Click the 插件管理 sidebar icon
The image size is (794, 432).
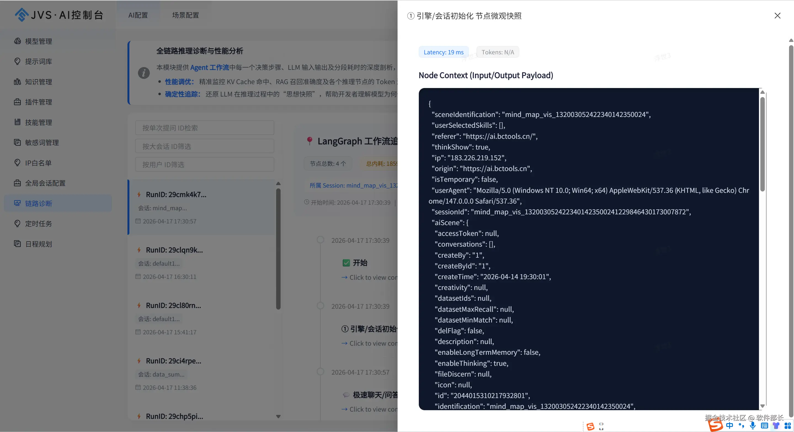click(x=18, y=102)
